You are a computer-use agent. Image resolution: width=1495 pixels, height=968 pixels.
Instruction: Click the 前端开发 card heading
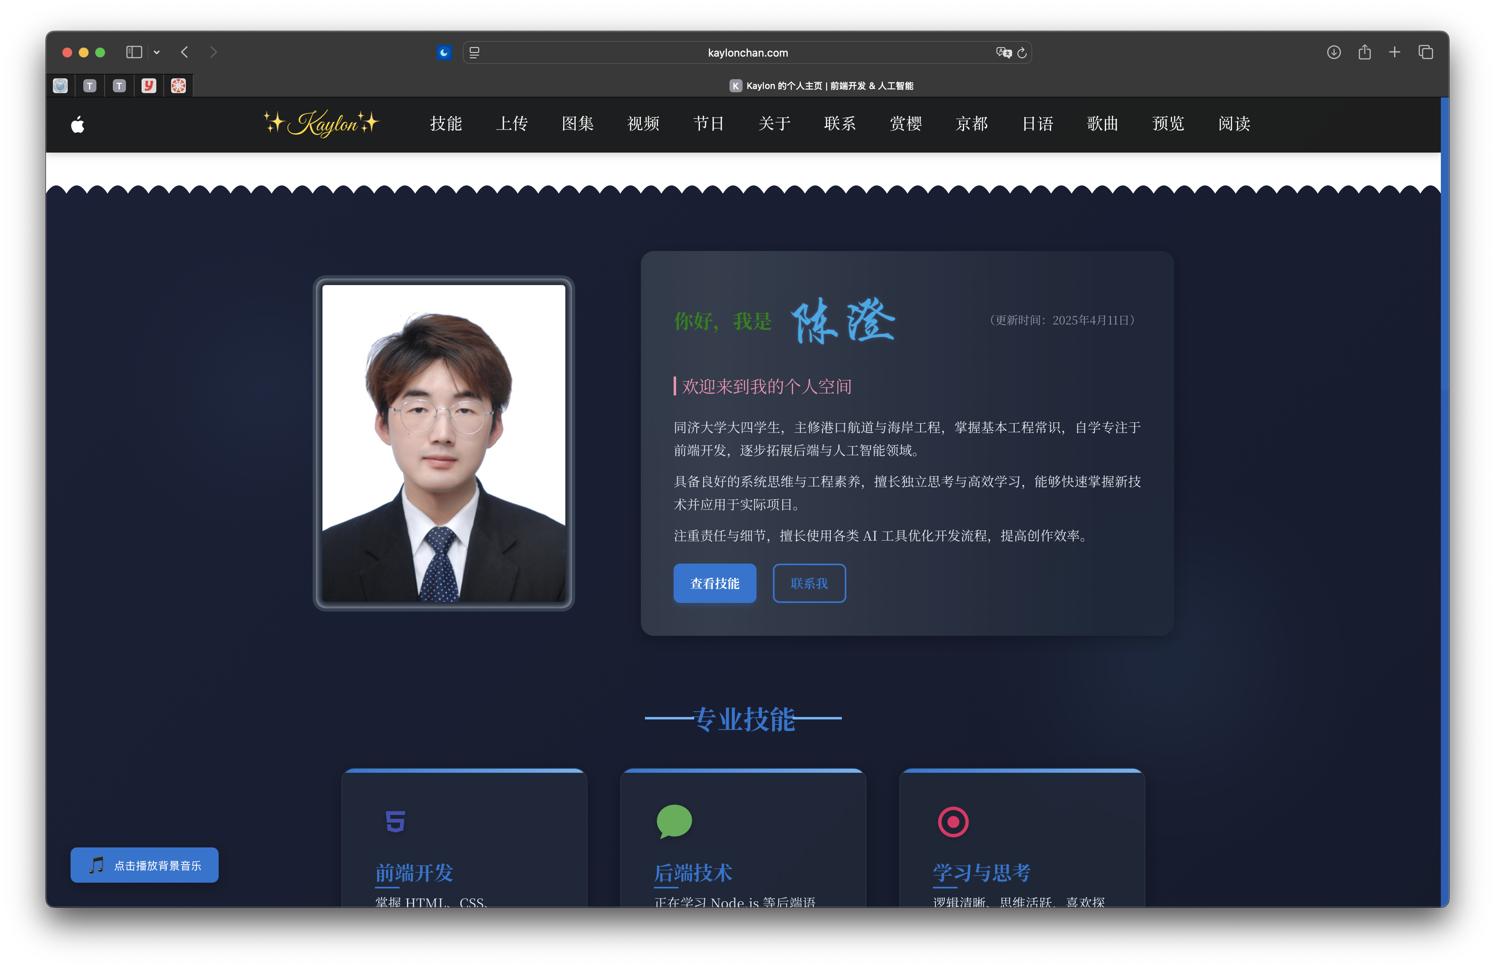pos(414,872)
